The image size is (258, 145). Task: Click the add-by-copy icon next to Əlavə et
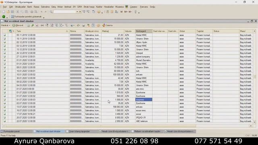pyautogui.click(x=29, y=25)
